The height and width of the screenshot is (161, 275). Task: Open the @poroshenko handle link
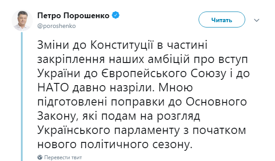[x=56, y=26]
